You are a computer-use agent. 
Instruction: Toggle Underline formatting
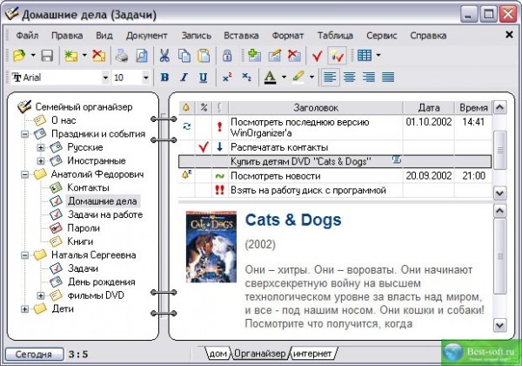[203, 78]
